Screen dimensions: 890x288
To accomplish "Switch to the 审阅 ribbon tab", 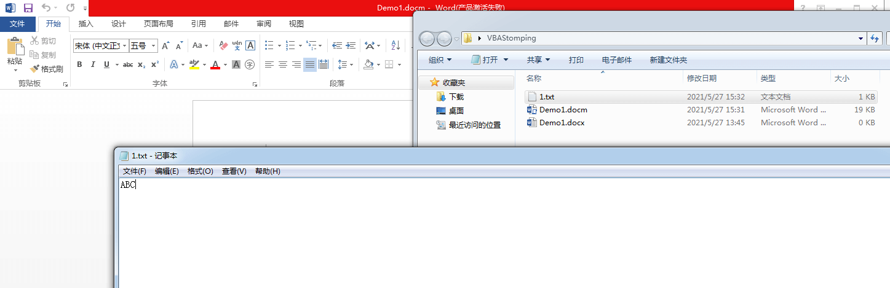I will pos(264,24).
